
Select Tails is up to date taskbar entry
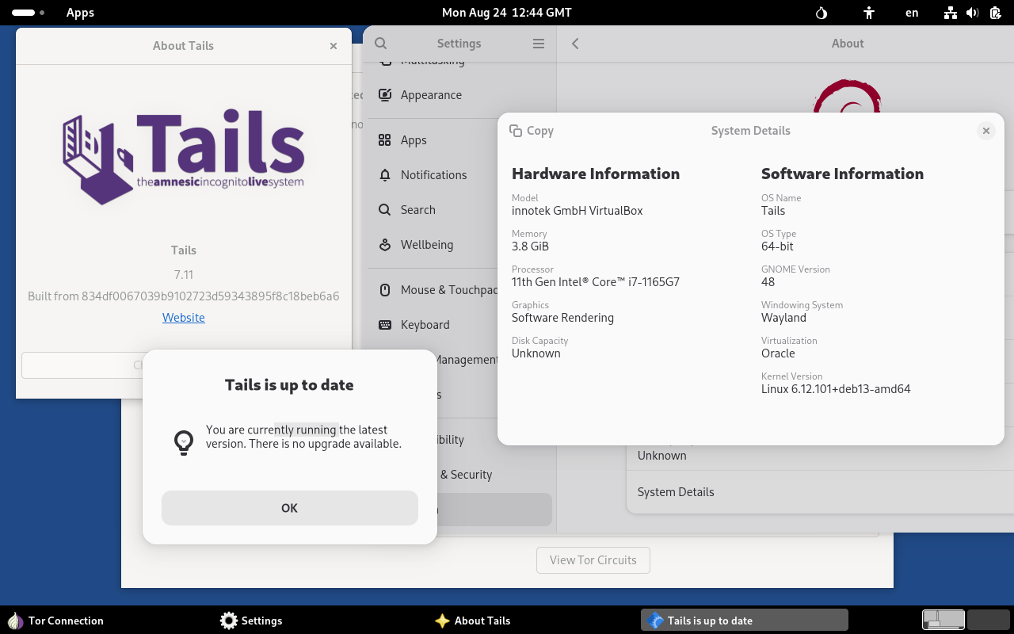tap(745, 621)
